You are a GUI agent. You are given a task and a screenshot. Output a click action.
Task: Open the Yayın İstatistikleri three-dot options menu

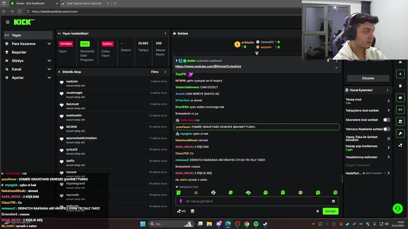coord(165,33)
